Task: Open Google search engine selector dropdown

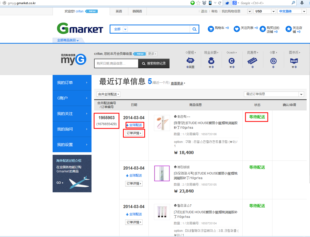Action: click(x=236, y=3)
